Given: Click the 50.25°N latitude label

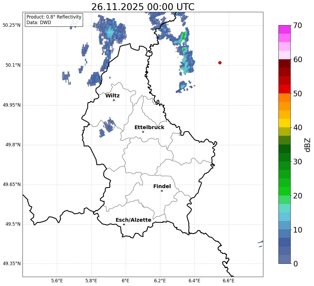Looking at the screenshot, I should pos(12,25).
